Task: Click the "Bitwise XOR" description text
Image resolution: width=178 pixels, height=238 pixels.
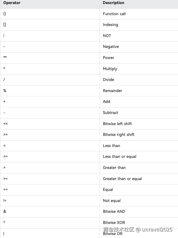Action: pos(114,223)
